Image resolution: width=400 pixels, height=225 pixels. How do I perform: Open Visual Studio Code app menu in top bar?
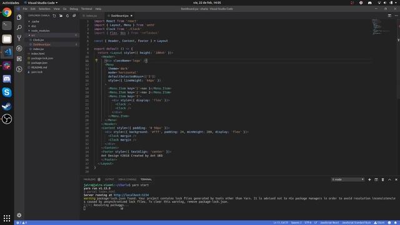41,2
